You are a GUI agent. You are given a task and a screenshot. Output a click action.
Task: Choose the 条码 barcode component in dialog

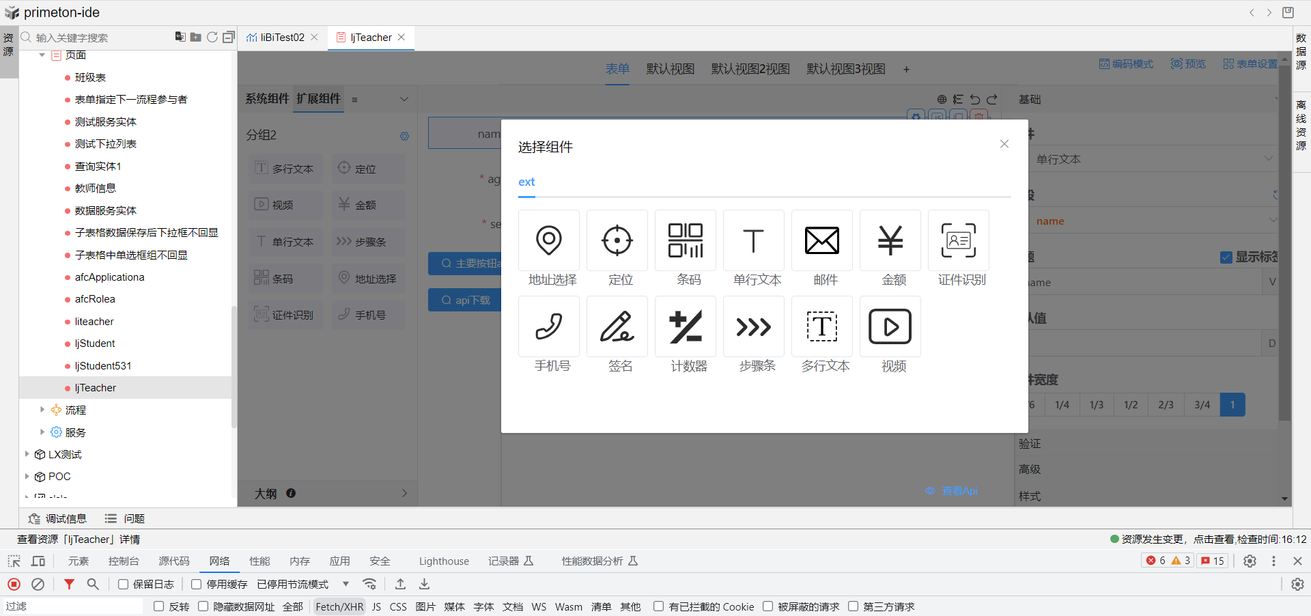pos(686,240)
